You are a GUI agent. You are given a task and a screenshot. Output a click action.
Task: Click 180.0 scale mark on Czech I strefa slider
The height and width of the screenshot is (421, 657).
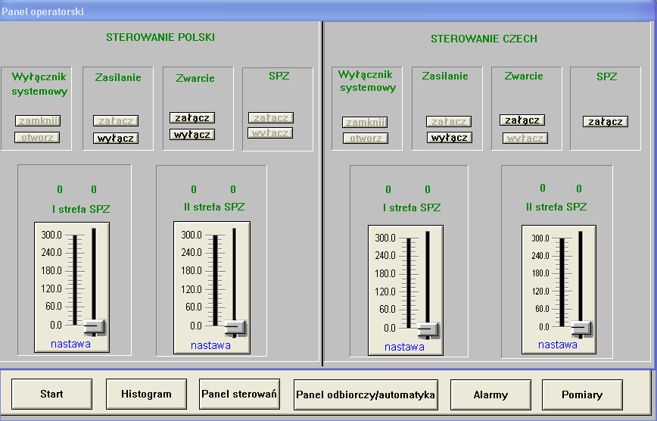click(385, 273)
